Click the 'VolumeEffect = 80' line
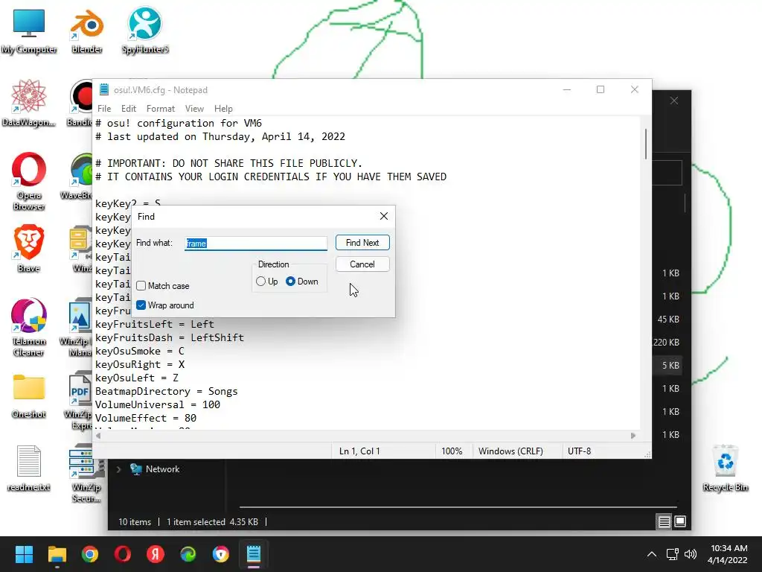This screenshot has width=762, height=572. [146, 419]
